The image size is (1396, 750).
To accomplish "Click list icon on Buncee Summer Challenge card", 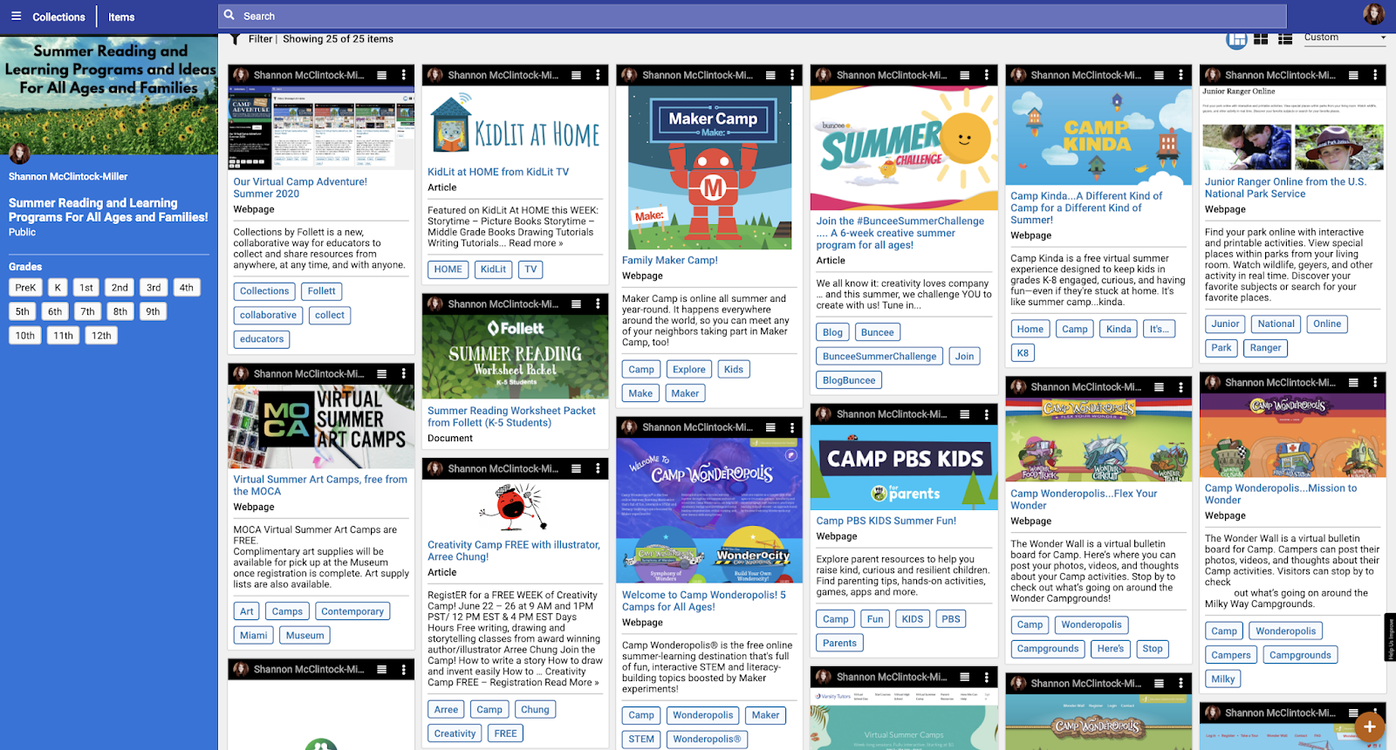I will [965, 75].
